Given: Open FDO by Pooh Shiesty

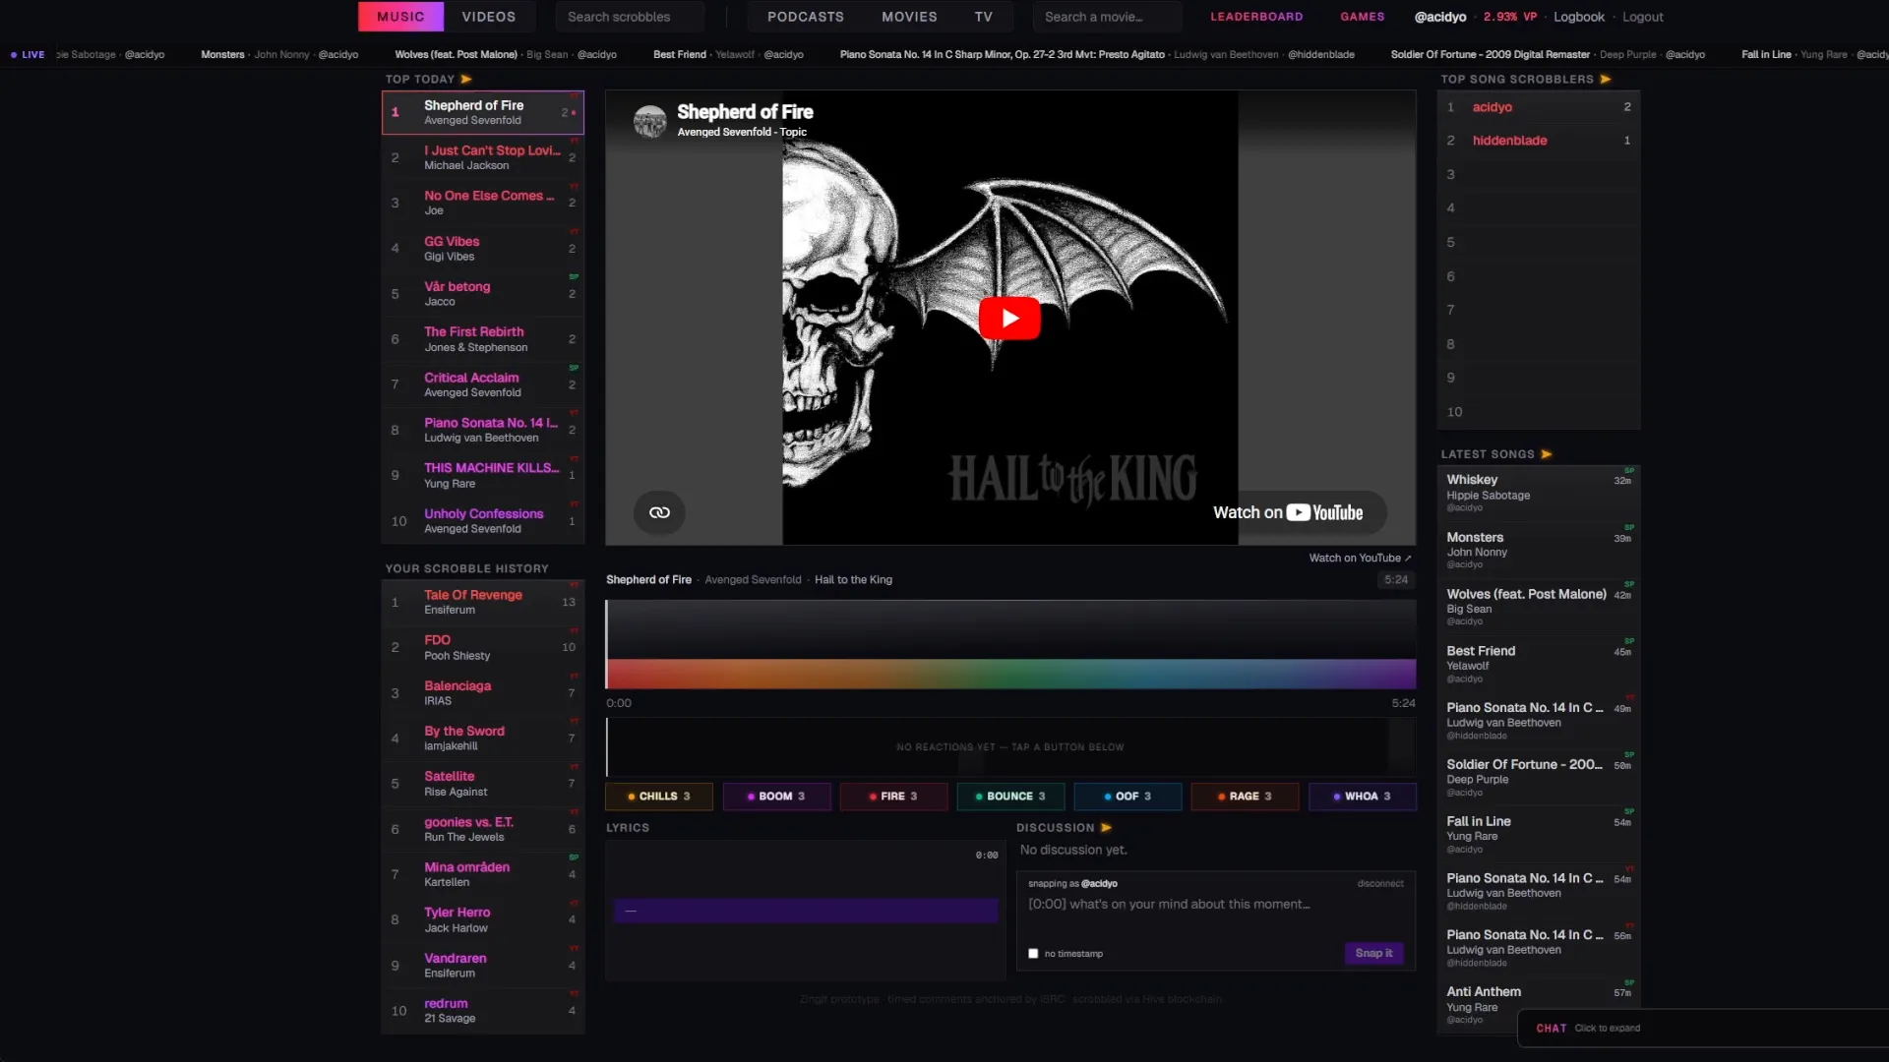Looking at the screenshot, I should (x=483, y=647).
